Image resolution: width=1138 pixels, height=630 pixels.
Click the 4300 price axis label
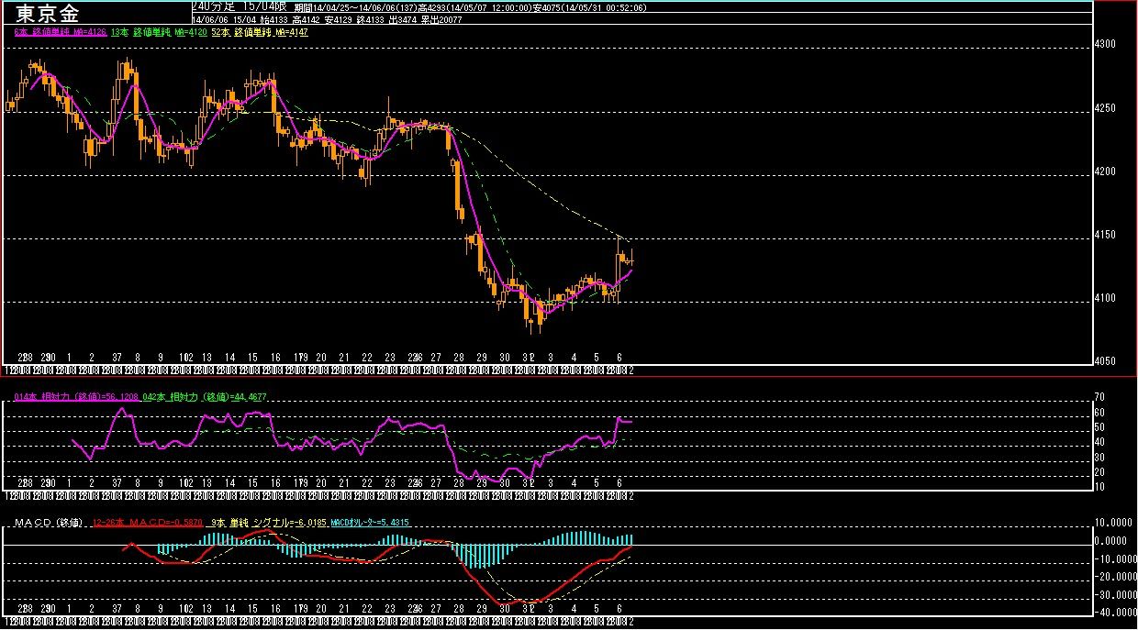pyautogui.click(x=1106, y=44)
